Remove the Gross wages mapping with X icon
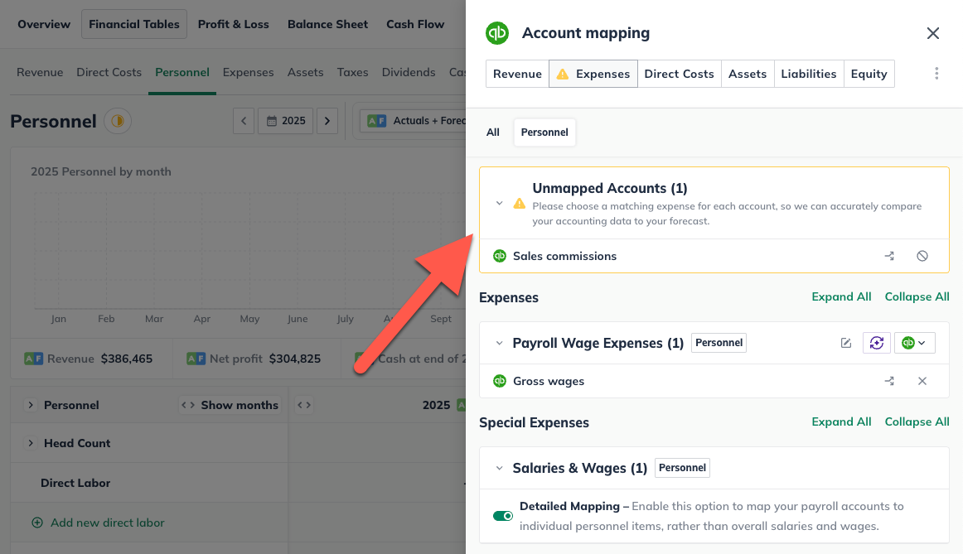The width and height of the screenshot is (963, 554). point(922,381)
